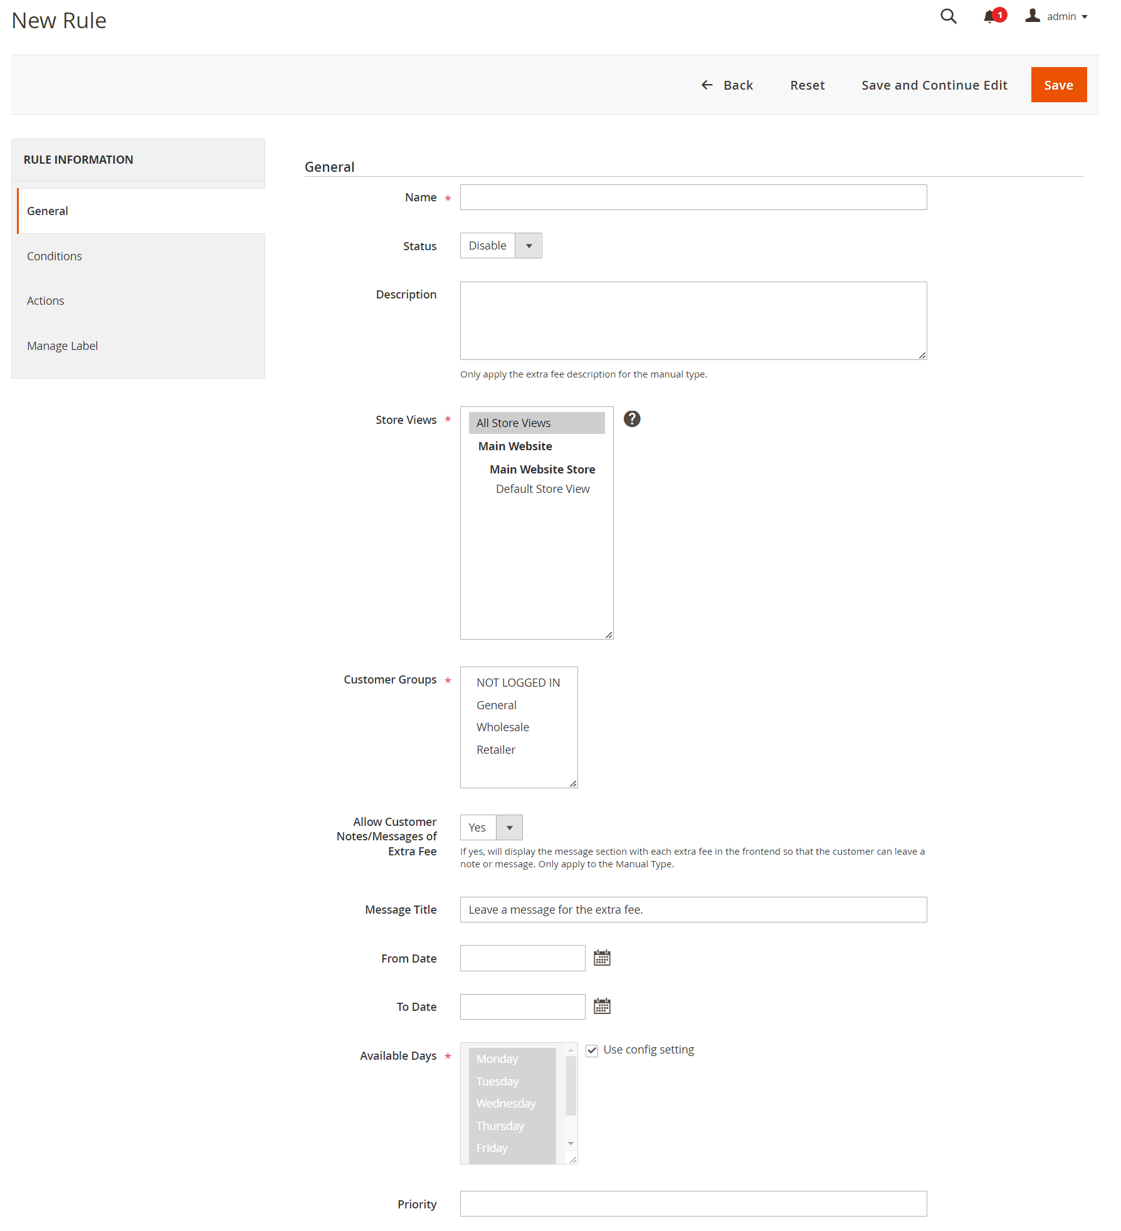
Task: Switch to the Conditions tab
Action: [x=55, y=256]
